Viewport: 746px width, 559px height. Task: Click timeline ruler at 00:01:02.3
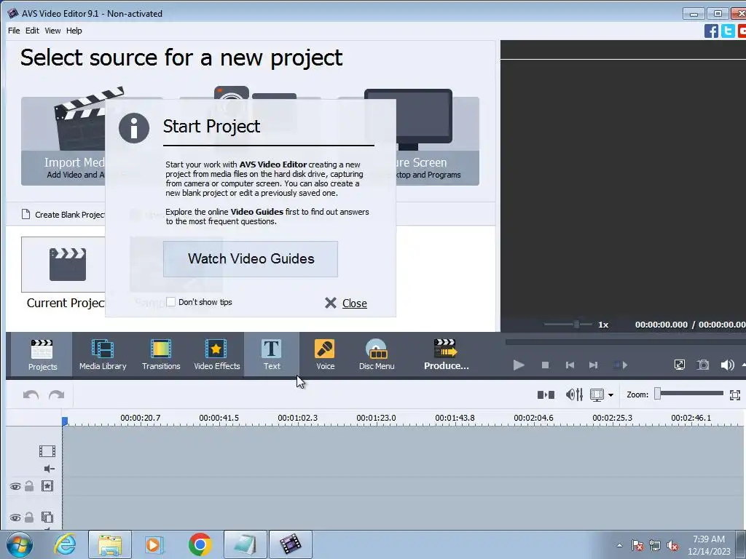coord(297,418)
